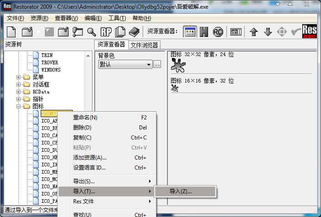Image resolution: width=321 pixels, height=217 pixels.
Task: Choose 复制(C) from context menu
Action: [x=107, y=138]
